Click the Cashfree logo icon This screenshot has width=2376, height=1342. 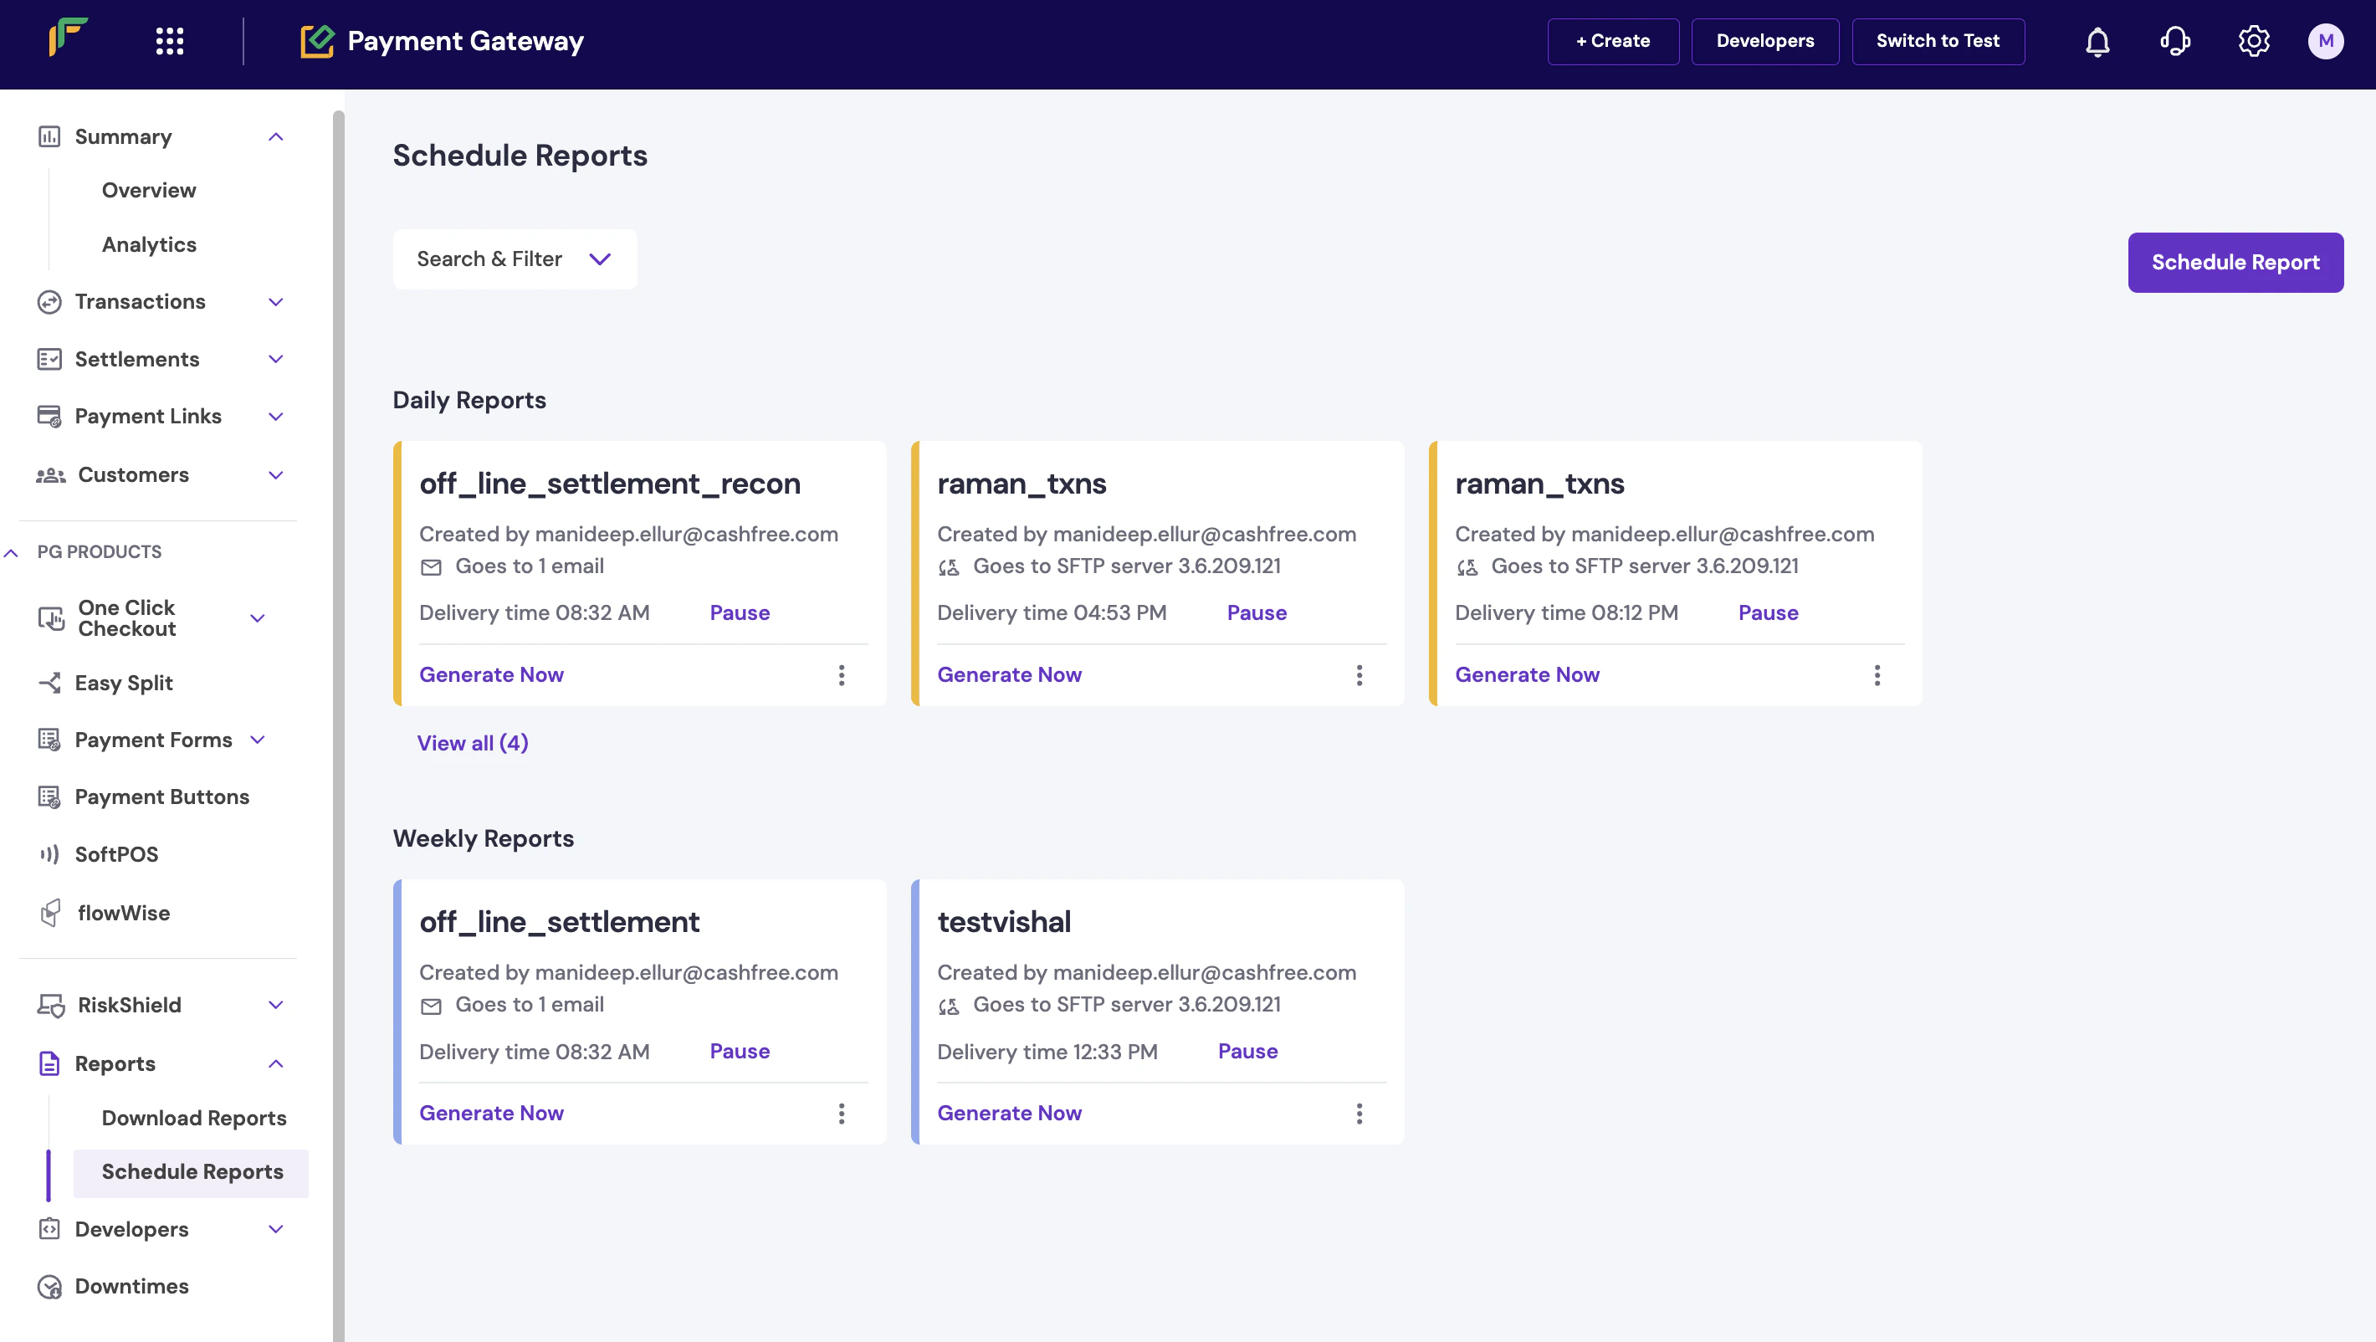[69, 38]
